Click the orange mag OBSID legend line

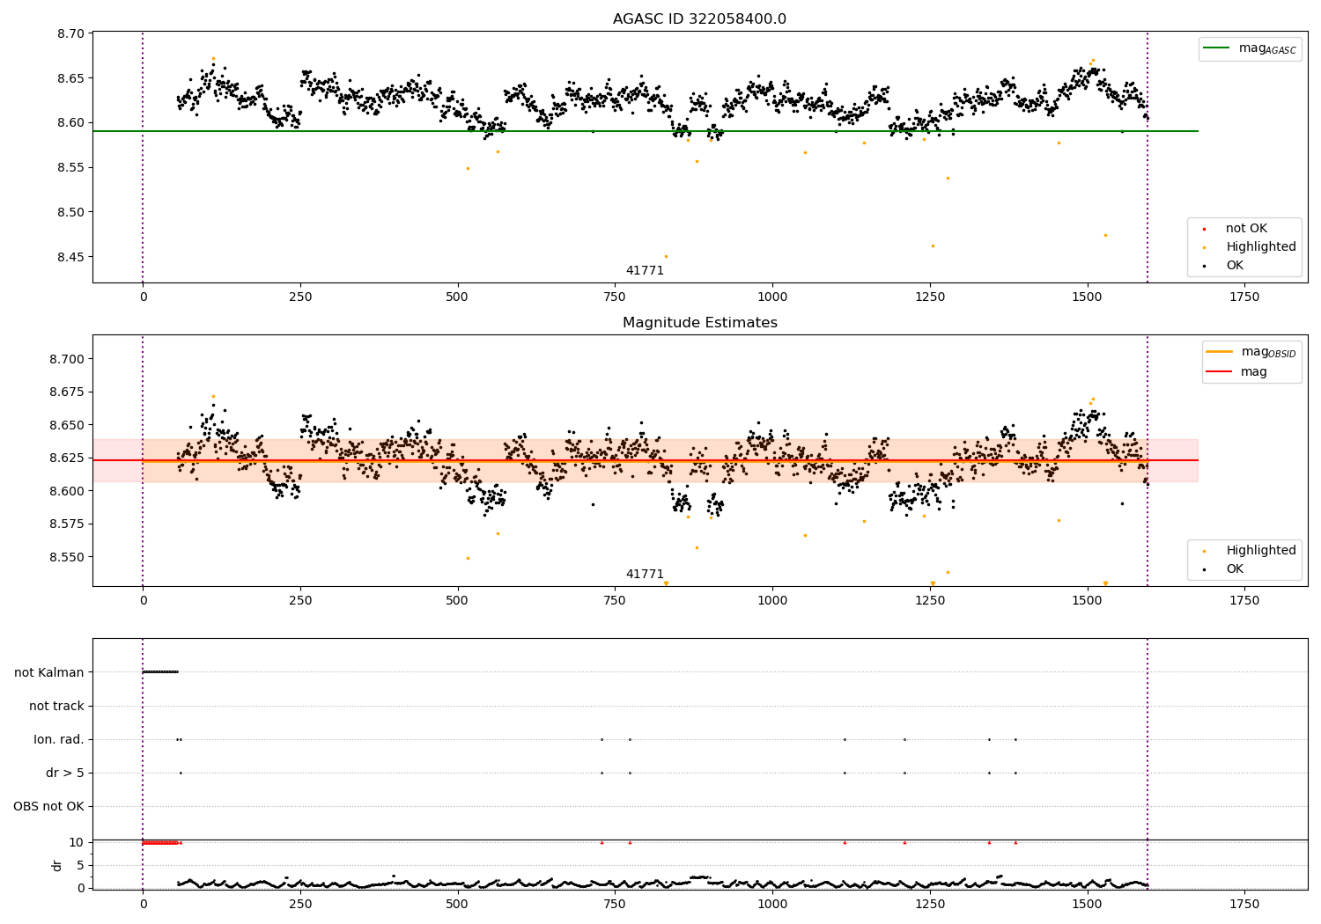1220,352
